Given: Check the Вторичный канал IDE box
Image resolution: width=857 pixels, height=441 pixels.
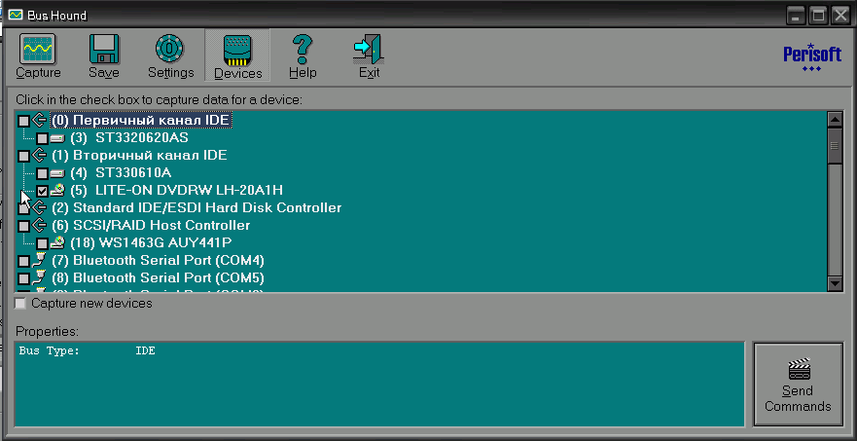Looking at the screenshot, I should (x=23, y=156).
